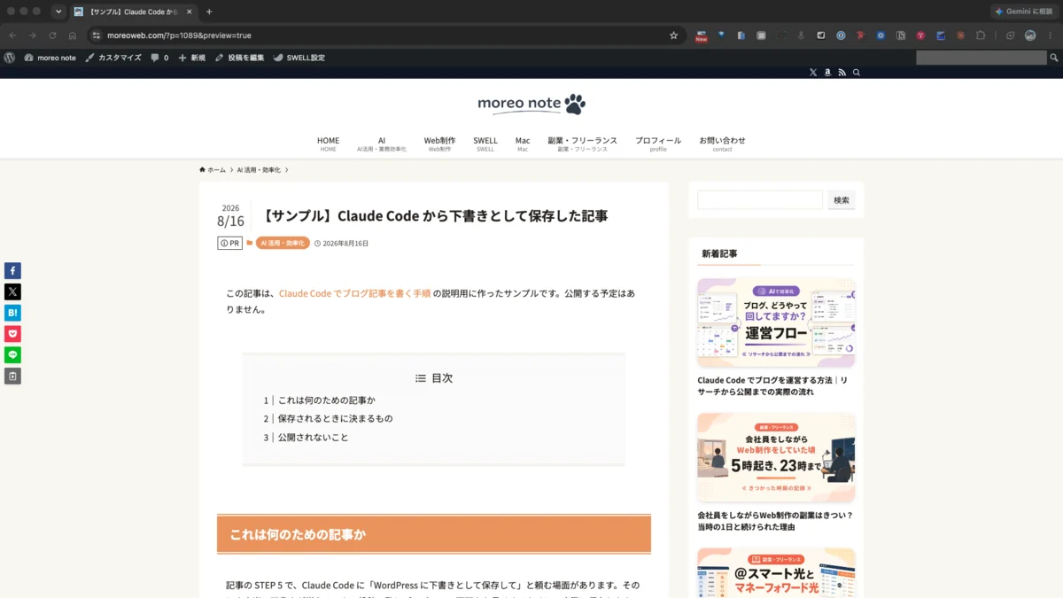This screenshot has height=598, width=1063.
Task: Copy URL via clipboard icon in share bar
Action: coord(12,377)
